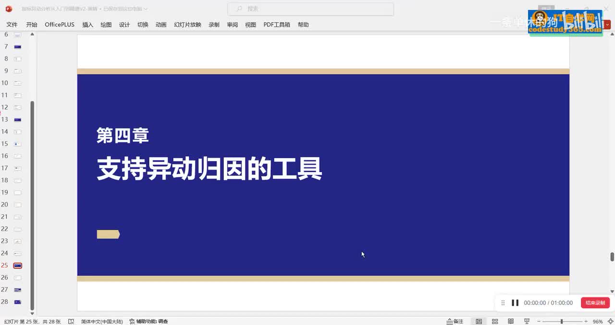
Task: Open the 审阅 tab
Action: (x=233, y=24)
